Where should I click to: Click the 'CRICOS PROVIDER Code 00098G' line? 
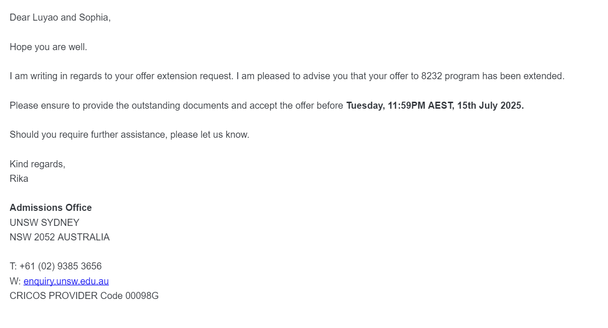[84, 296]
